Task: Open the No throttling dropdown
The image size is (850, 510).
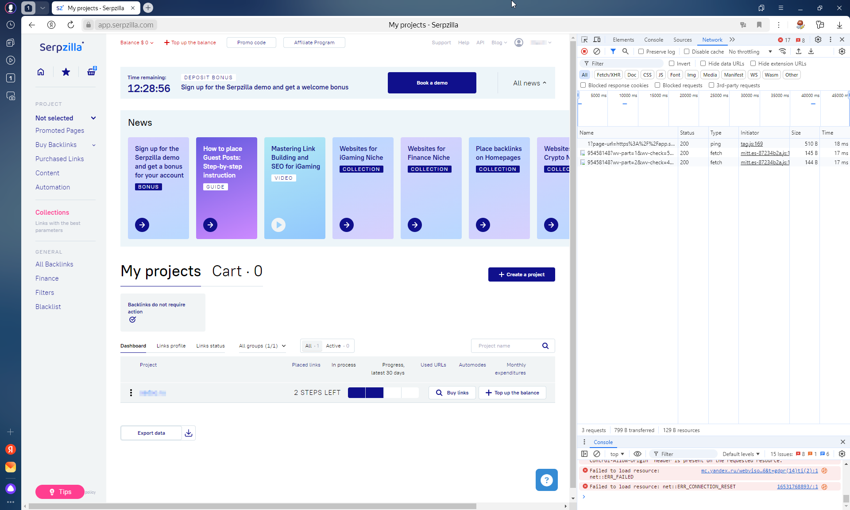Action: pos(750,51)
